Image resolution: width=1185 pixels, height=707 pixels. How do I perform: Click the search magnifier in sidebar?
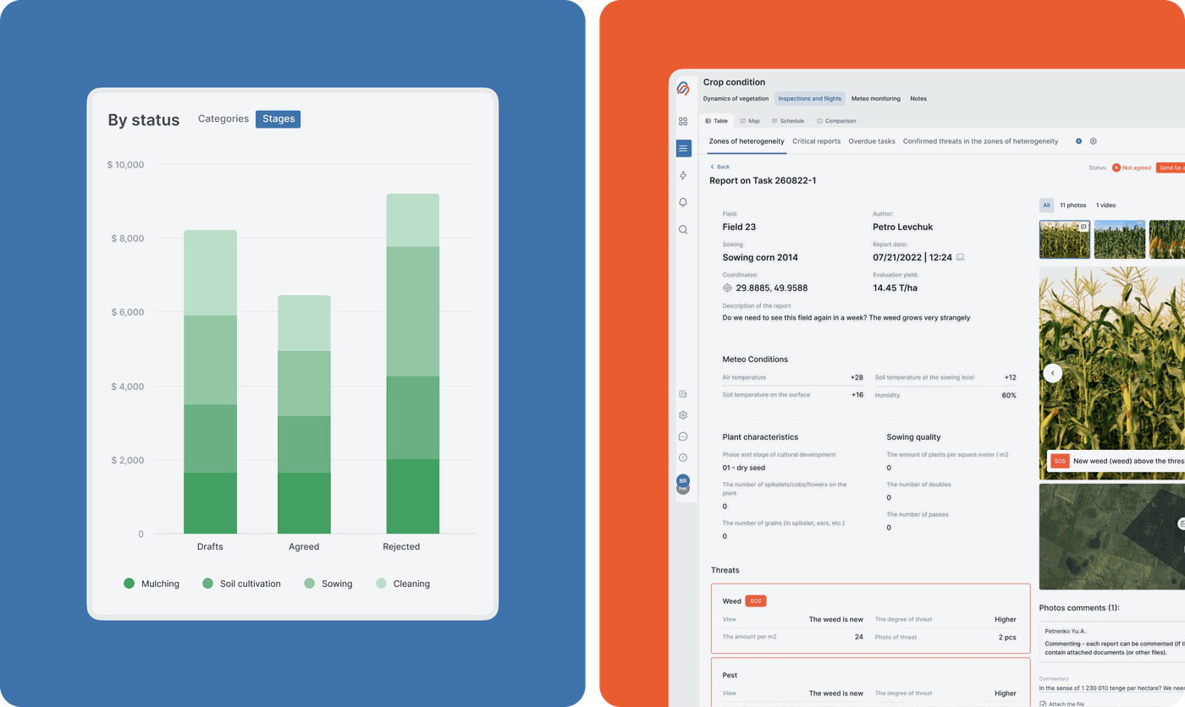coord(683,229)
